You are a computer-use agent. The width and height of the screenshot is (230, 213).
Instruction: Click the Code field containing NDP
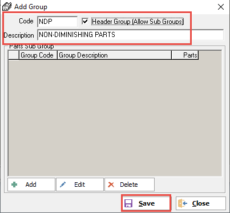point(58,22)
